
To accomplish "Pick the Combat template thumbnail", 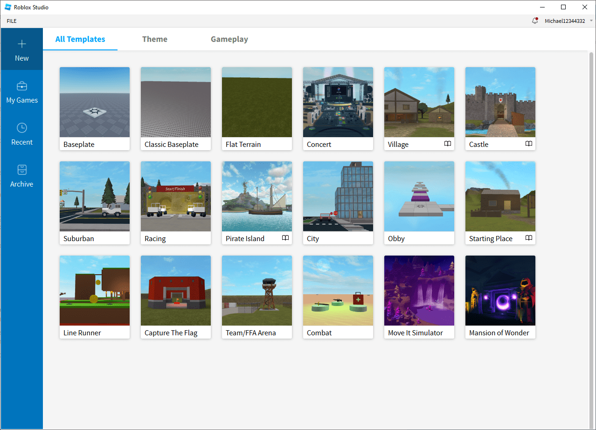I will pos(338,291).
